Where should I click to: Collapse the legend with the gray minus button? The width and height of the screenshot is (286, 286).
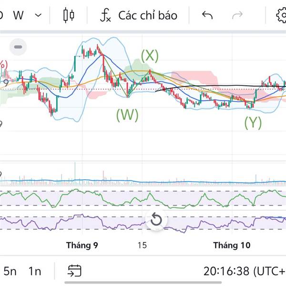click(19, 47)
